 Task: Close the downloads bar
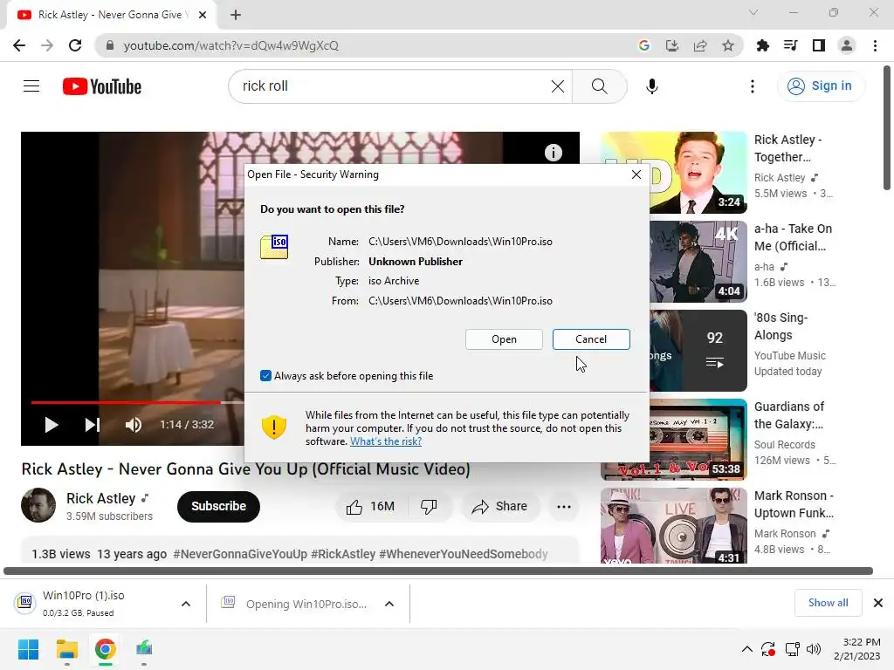pyautogui.click(x=878, y=603)
